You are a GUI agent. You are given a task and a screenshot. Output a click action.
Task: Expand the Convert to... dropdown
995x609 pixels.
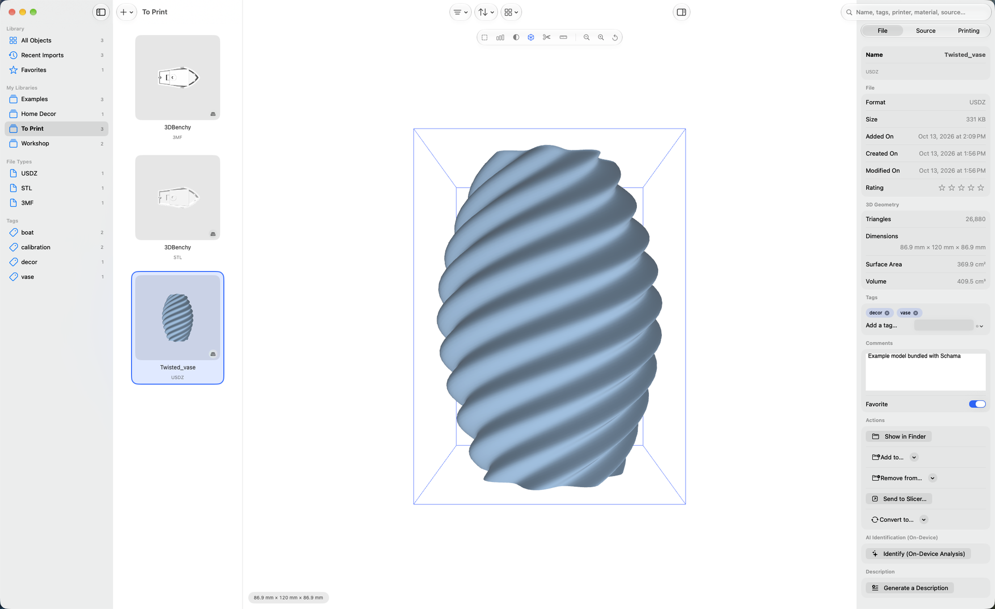[x=923, y=519]
